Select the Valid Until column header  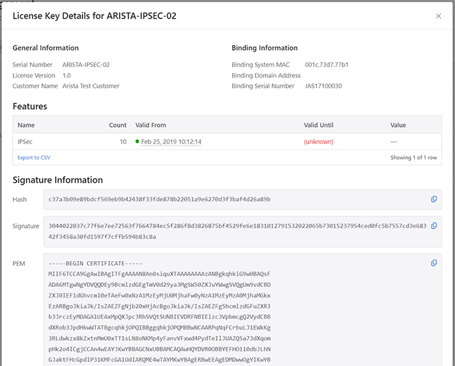point(319,125)
